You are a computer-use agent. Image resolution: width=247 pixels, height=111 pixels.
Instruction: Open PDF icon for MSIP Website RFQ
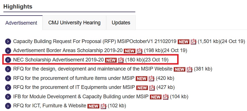189,69
